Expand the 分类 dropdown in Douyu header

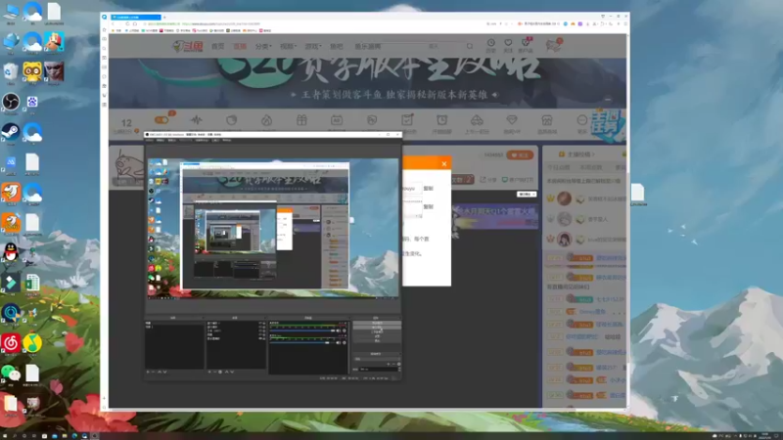[263, 46]
